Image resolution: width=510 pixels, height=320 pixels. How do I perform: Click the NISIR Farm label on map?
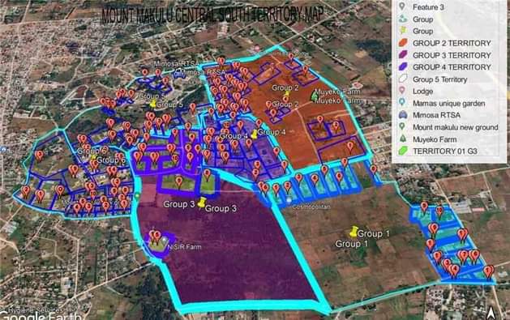pos(184,247)
